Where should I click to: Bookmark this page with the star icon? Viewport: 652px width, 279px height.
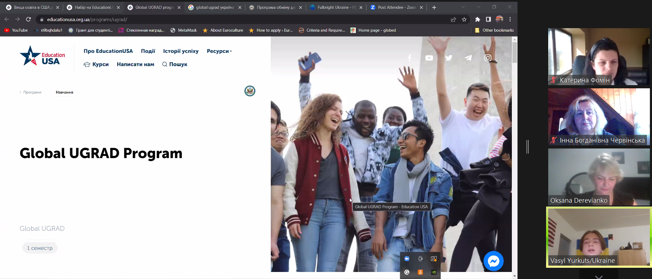click(464, 20)
